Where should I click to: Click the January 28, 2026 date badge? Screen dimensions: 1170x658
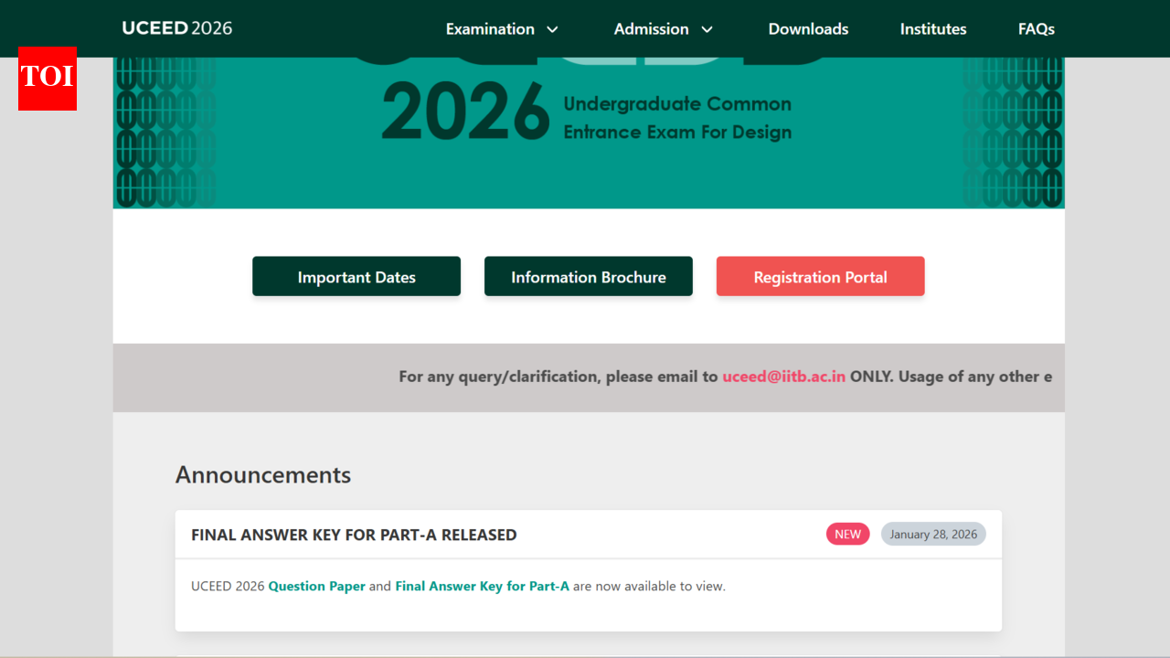[933, 534]
